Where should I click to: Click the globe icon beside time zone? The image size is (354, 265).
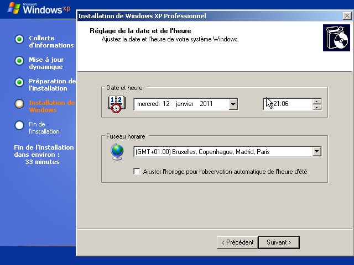click(117, 152)
